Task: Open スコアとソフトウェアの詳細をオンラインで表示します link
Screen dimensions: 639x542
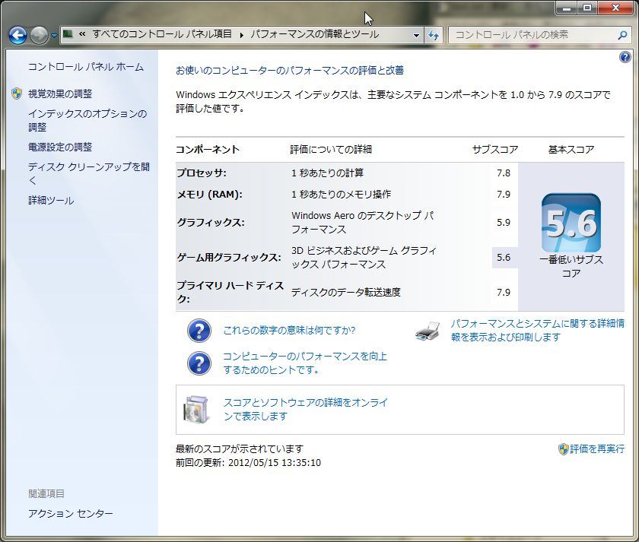Action: [x=306, y=409]
